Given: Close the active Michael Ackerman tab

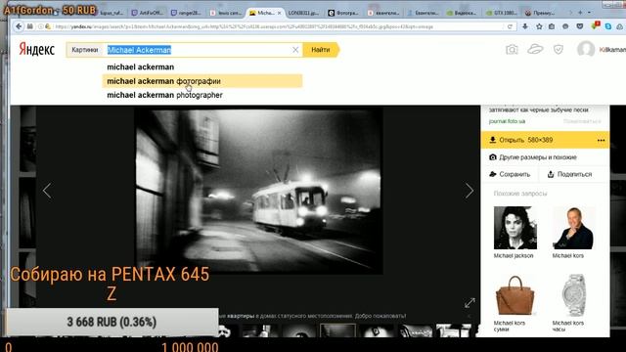Looking at the screenshot, I should pyautogui.click(x=279, y=13).
